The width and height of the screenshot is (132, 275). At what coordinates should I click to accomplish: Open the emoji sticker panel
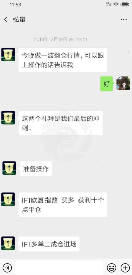pos(111,268)
